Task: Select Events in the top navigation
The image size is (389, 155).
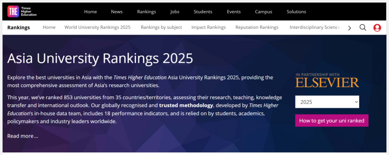Action: point(234,12)
